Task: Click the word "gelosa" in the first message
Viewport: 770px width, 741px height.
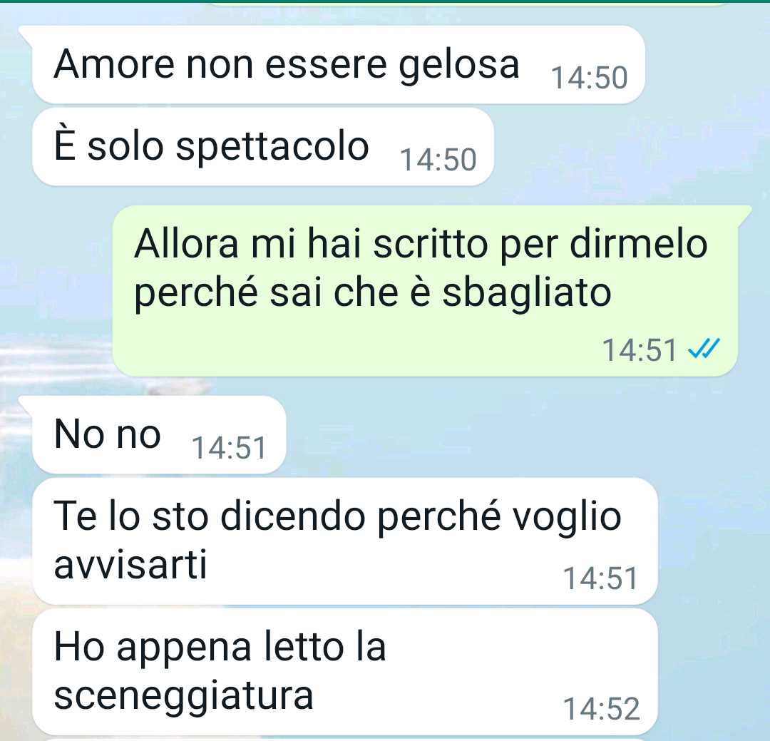Action: 458,66
